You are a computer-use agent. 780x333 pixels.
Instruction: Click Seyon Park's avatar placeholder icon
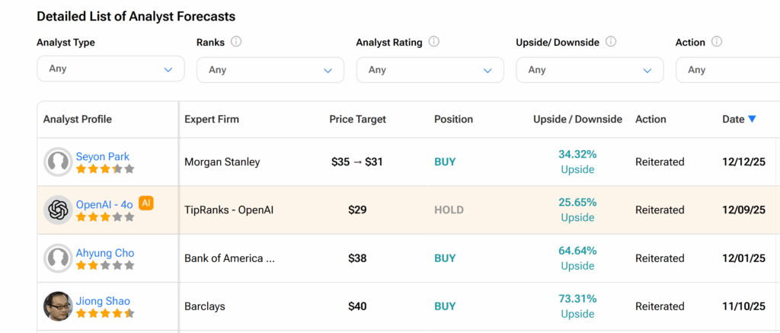tap(58, 162)
